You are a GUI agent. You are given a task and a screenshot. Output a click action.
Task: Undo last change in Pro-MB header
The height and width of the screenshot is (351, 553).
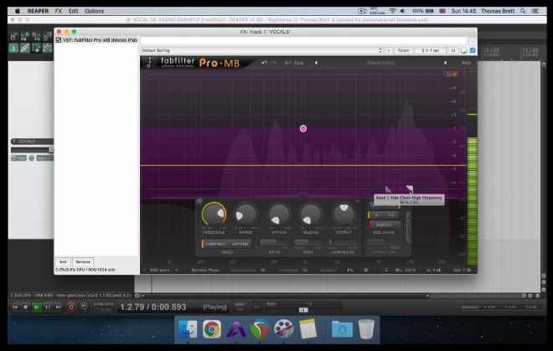264,63
